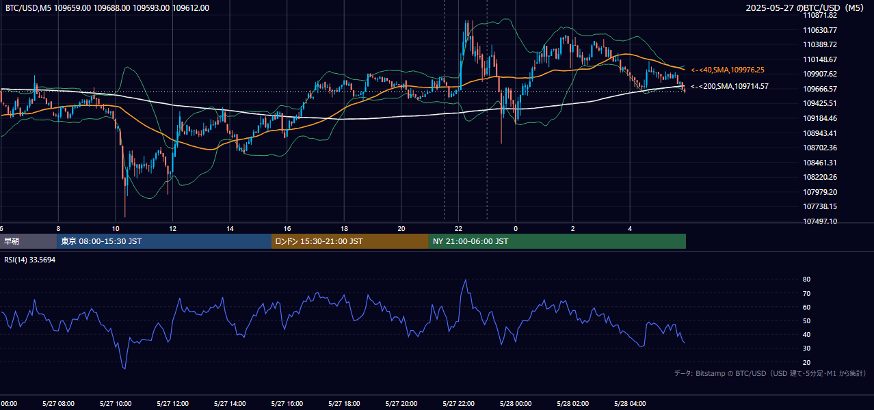
Task: Click the '2025-05-27 のBTC/USD（M5）' chart title
Action: click(806, 8)
